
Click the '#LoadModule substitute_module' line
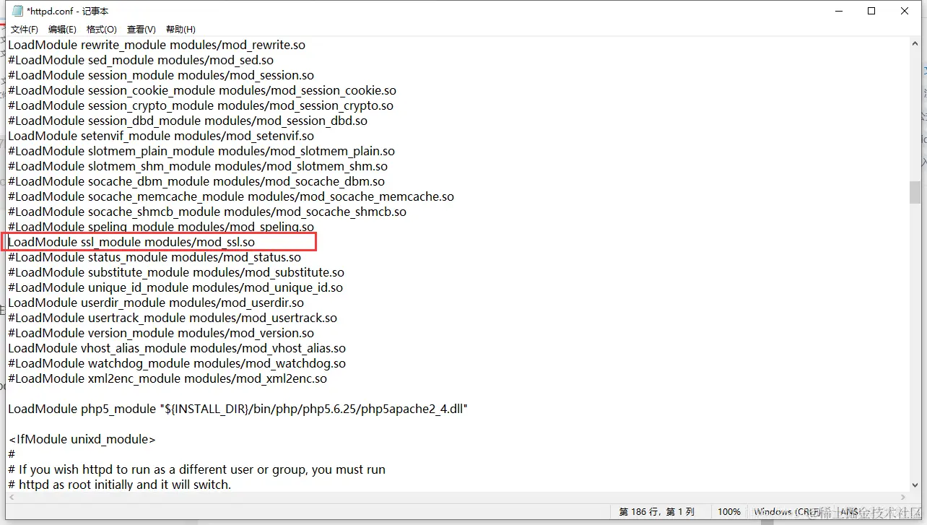[x=176, y=272]
